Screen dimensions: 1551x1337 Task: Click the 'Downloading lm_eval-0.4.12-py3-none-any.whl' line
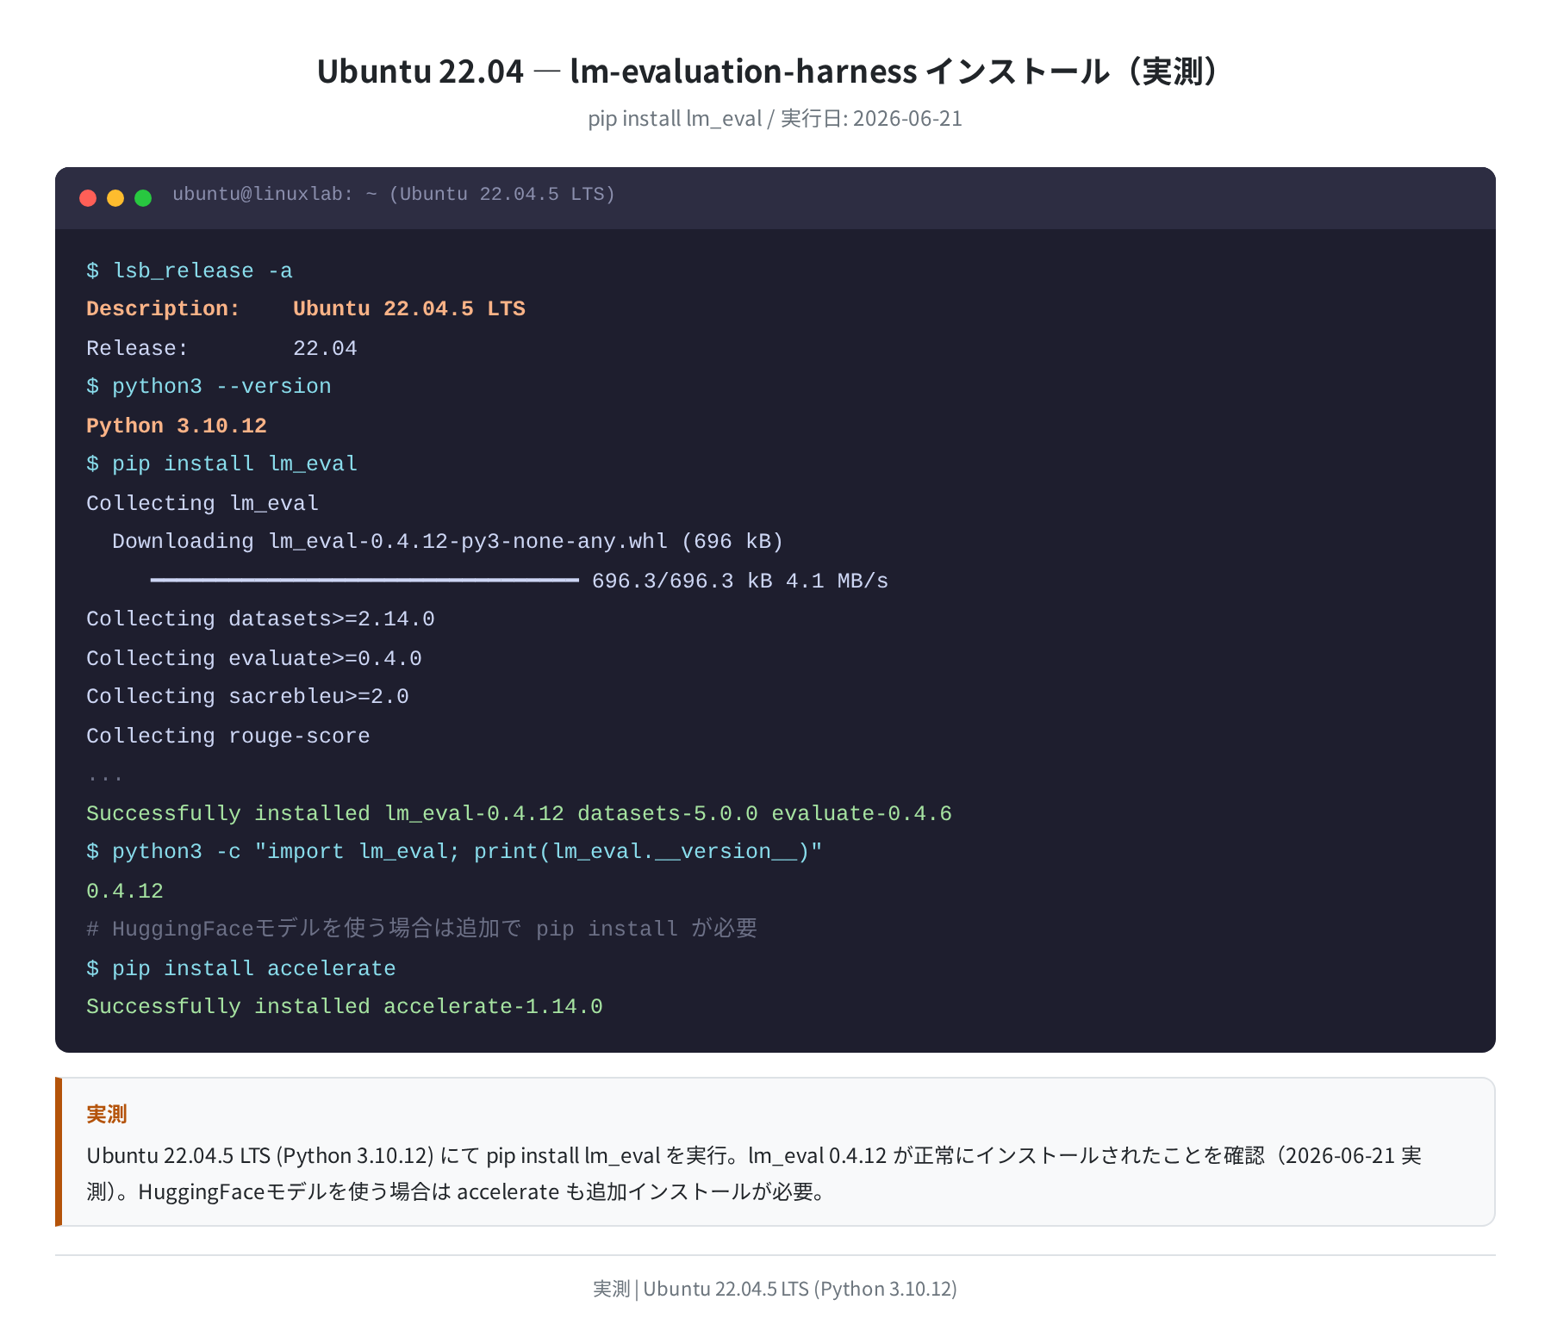click(x=448, y=542)
